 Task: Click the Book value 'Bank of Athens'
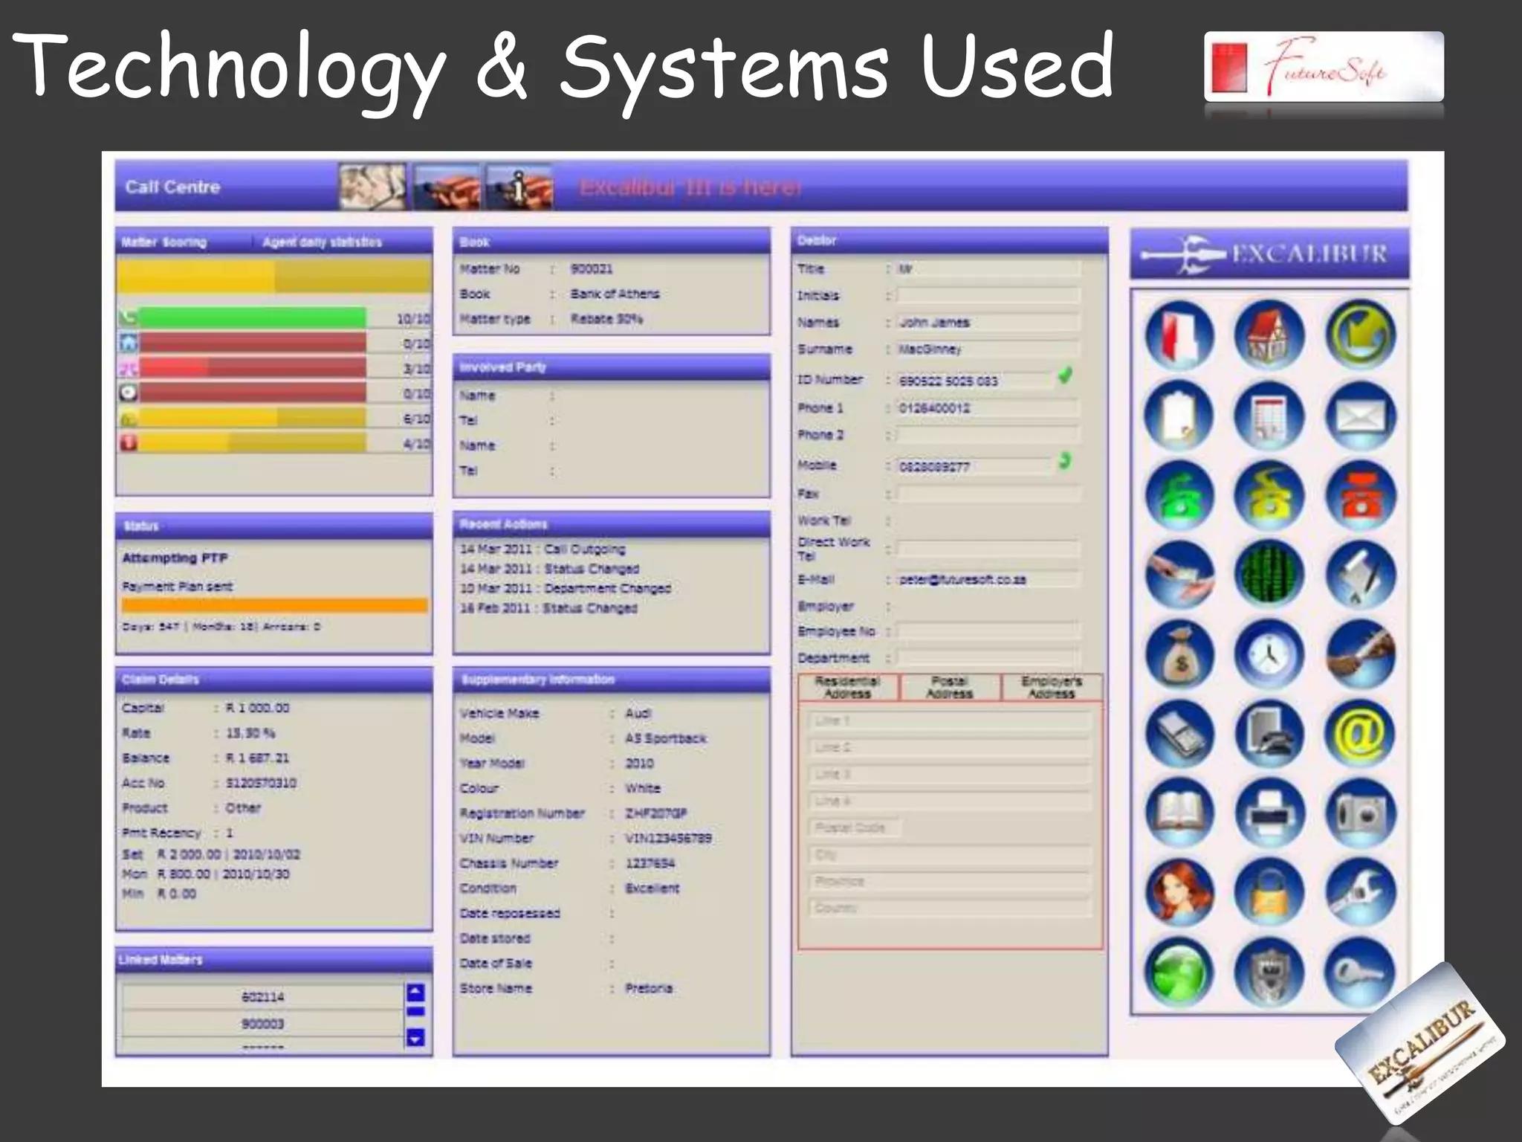pos(615,294)
